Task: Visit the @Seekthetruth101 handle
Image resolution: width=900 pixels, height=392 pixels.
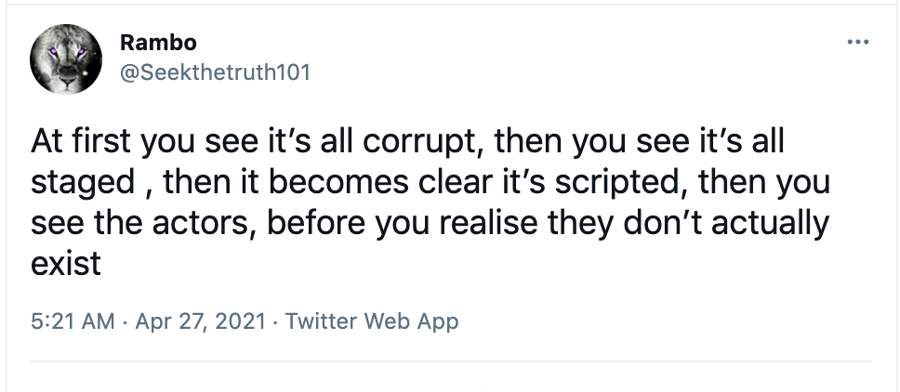Action: (x=215, y=71)
